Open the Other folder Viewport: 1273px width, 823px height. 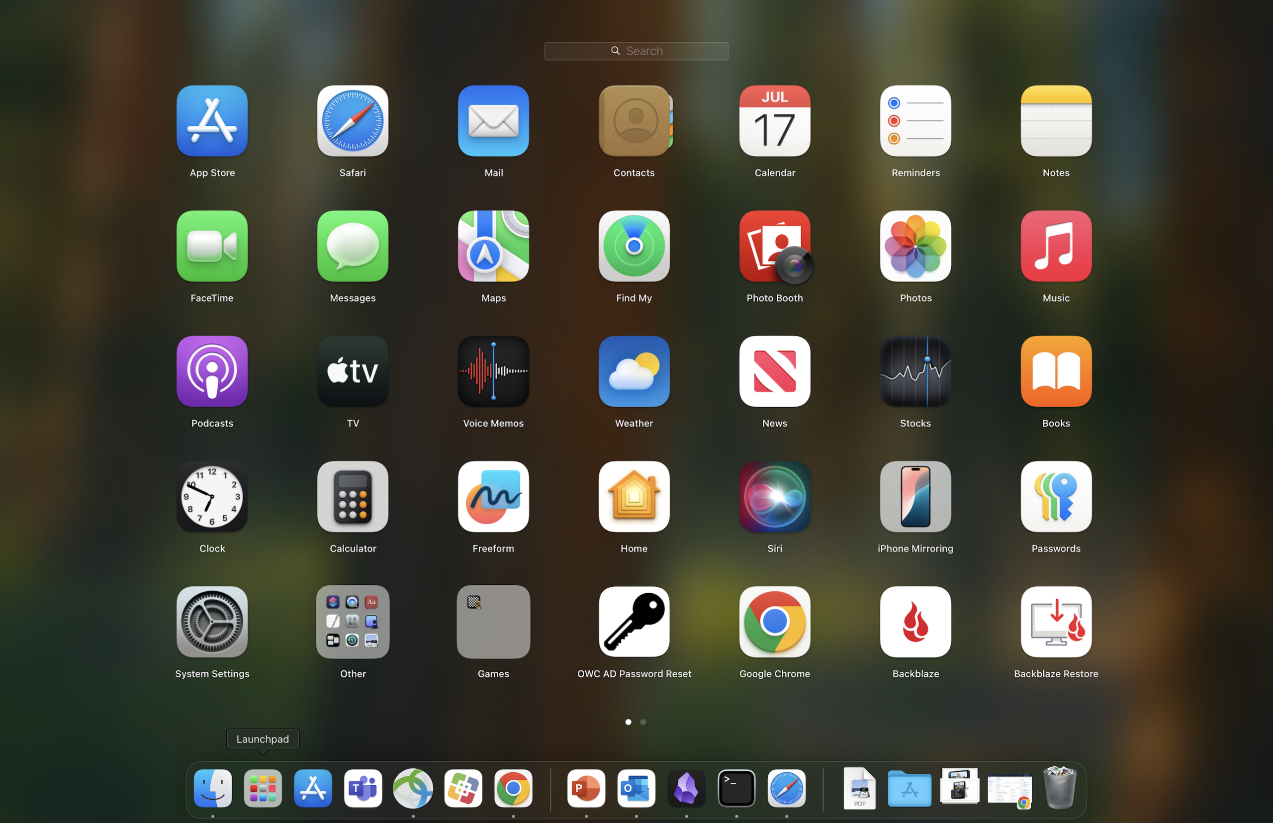coord(352,622)
